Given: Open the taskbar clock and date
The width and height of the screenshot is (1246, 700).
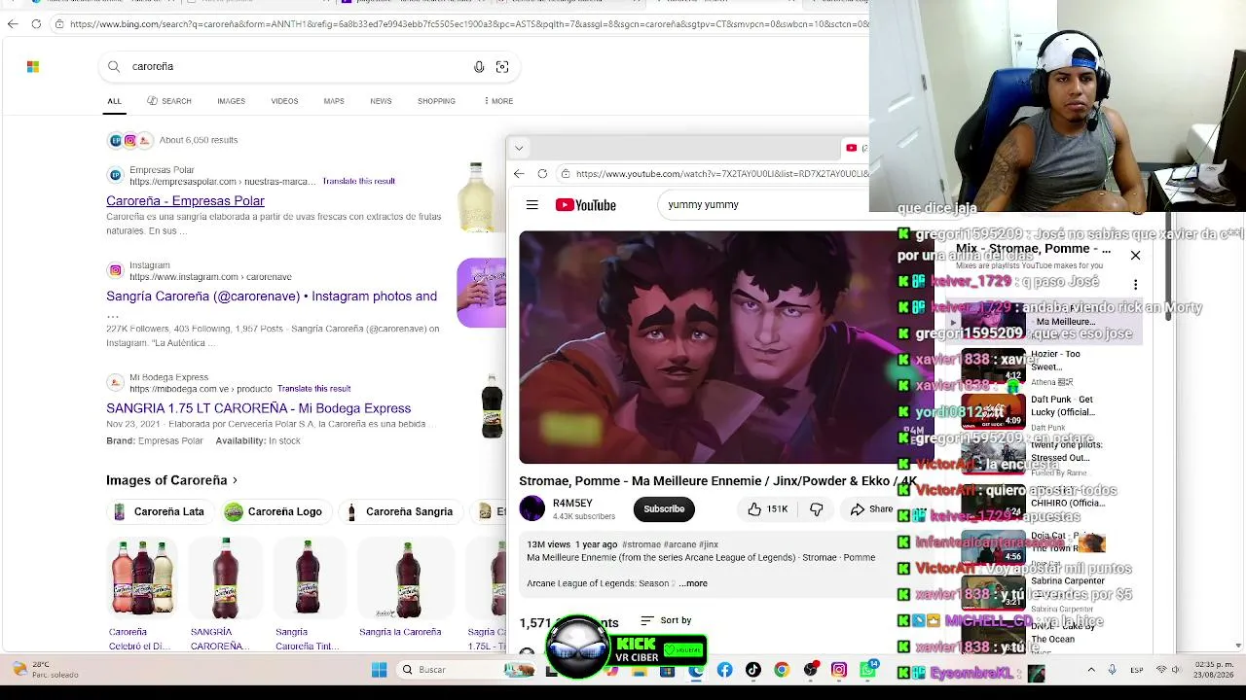Looking at the screenshot, I should pyautogui.click(x=1216, y=670).
